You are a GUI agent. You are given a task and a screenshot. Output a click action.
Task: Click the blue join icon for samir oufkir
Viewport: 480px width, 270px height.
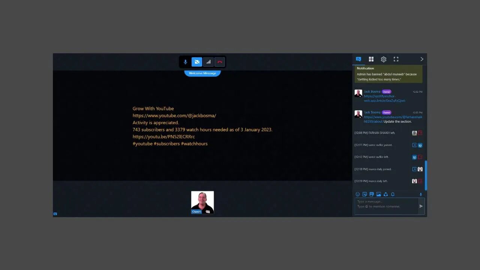(x=414, y=145)
